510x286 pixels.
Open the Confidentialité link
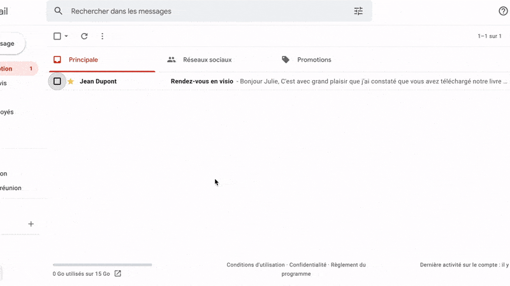[308, 265]
